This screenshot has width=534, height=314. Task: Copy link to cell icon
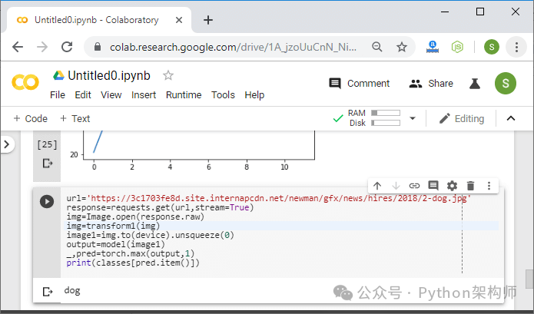(x=414, y=186)
